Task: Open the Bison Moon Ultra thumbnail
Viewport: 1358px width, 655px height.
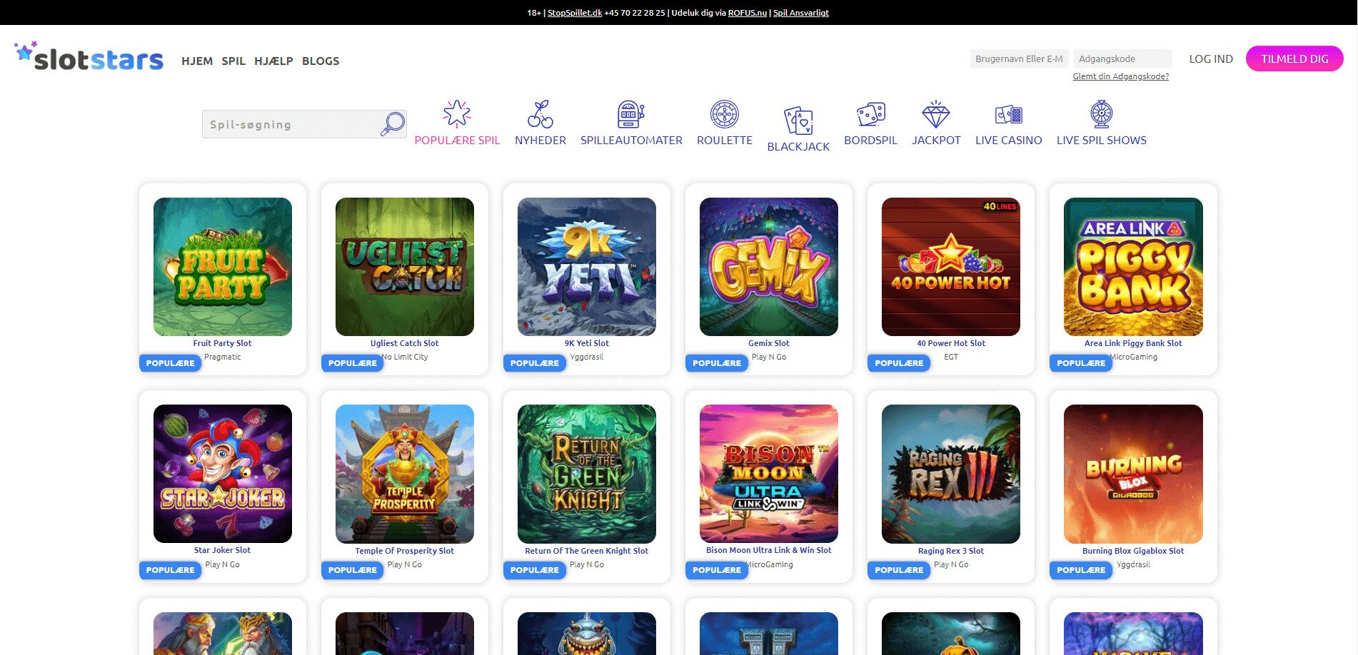Action: 769,474
